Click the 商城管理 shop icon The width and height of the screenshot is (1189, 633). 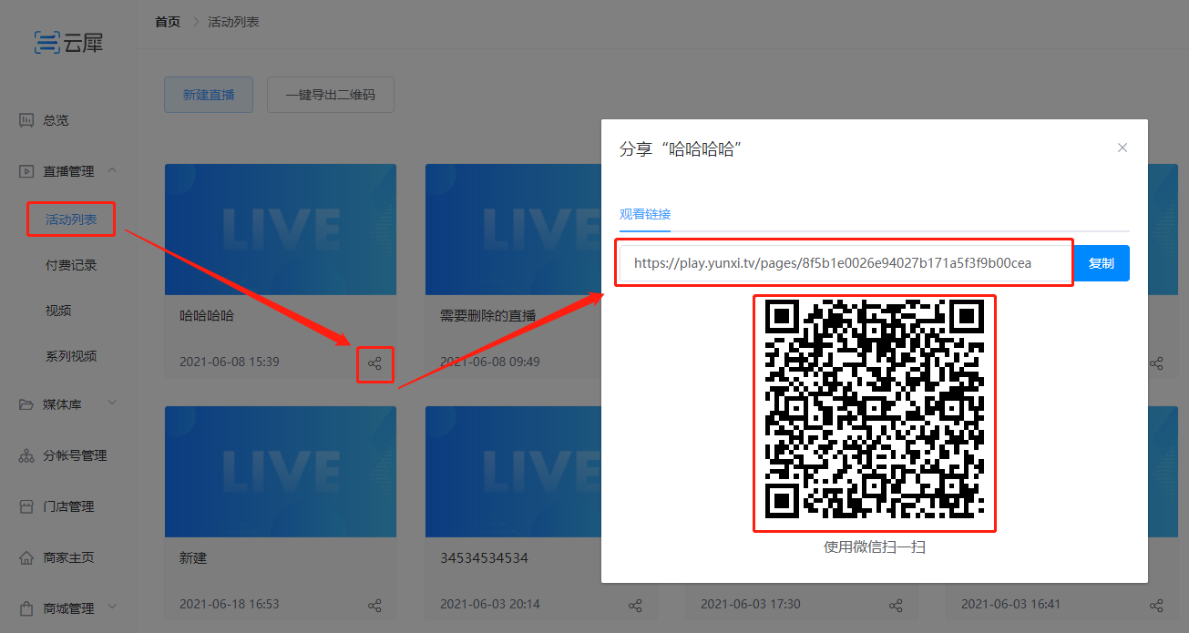click(26, 608)
